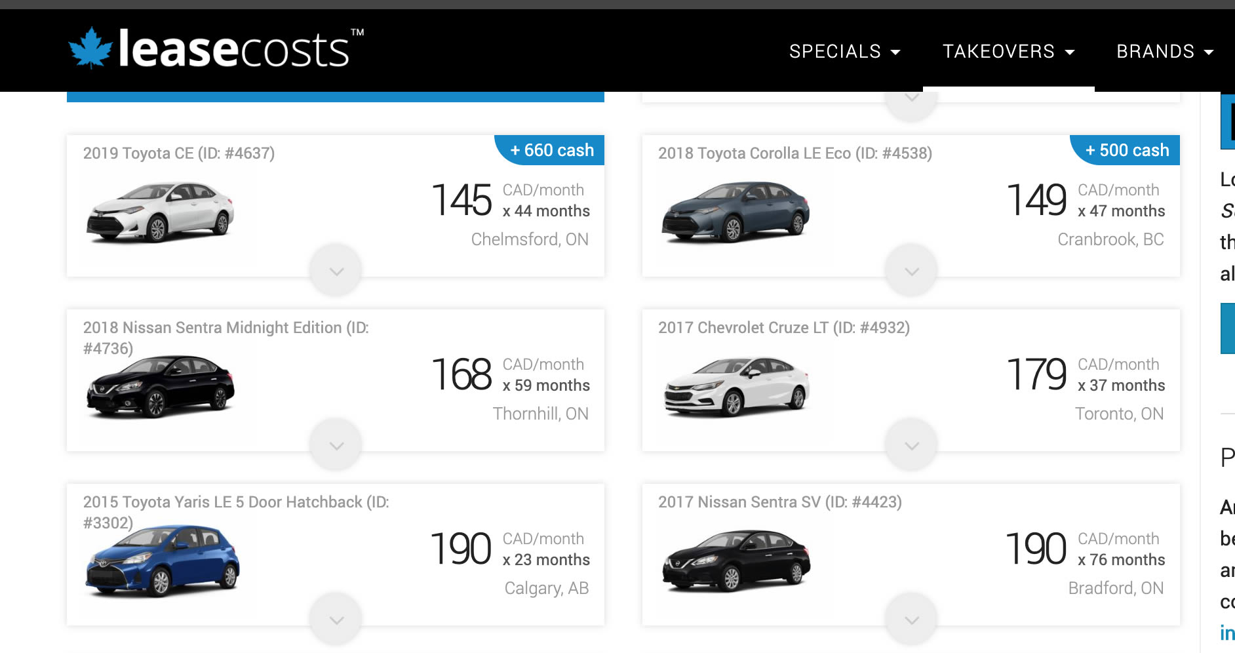
Task: Expand the 2015 Toyota Yaris LE details
Action: point(336,620)
